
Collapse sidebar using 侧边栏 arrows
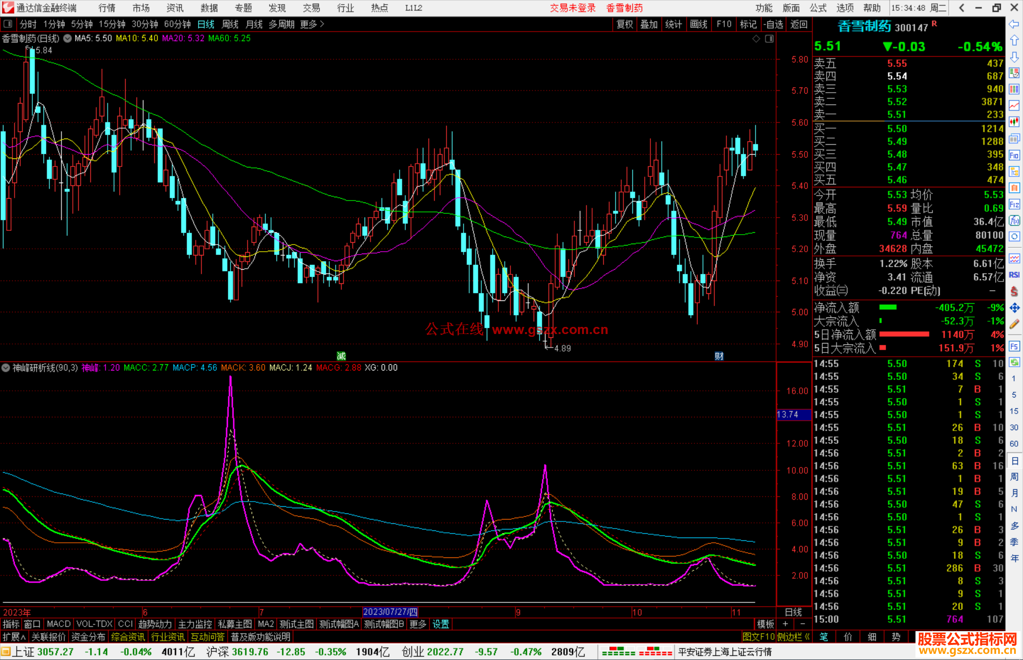[807, 637]
